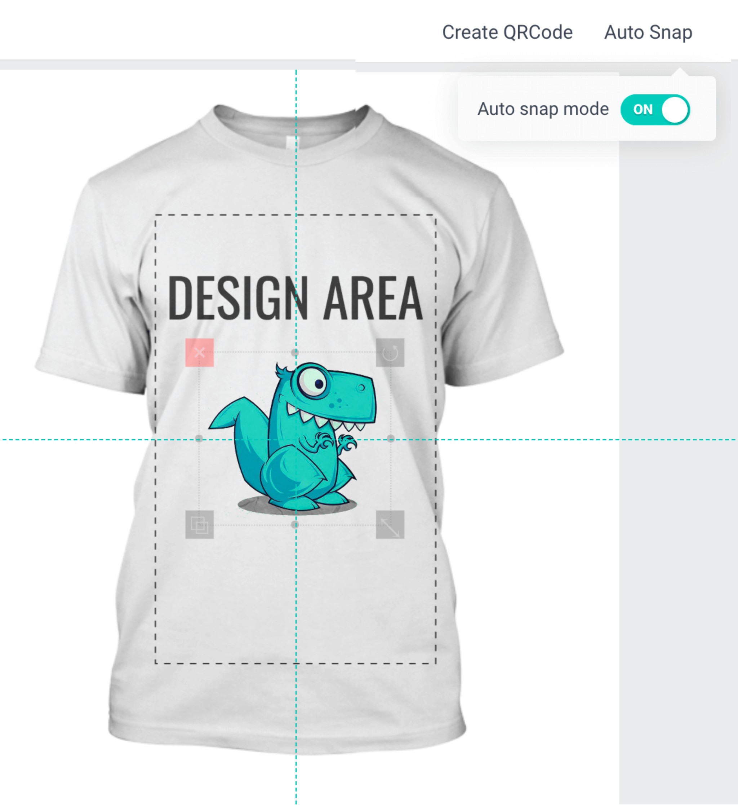738x807 pixels.
Task: Click the diagonal resize arrow handle
Action: 390,524
